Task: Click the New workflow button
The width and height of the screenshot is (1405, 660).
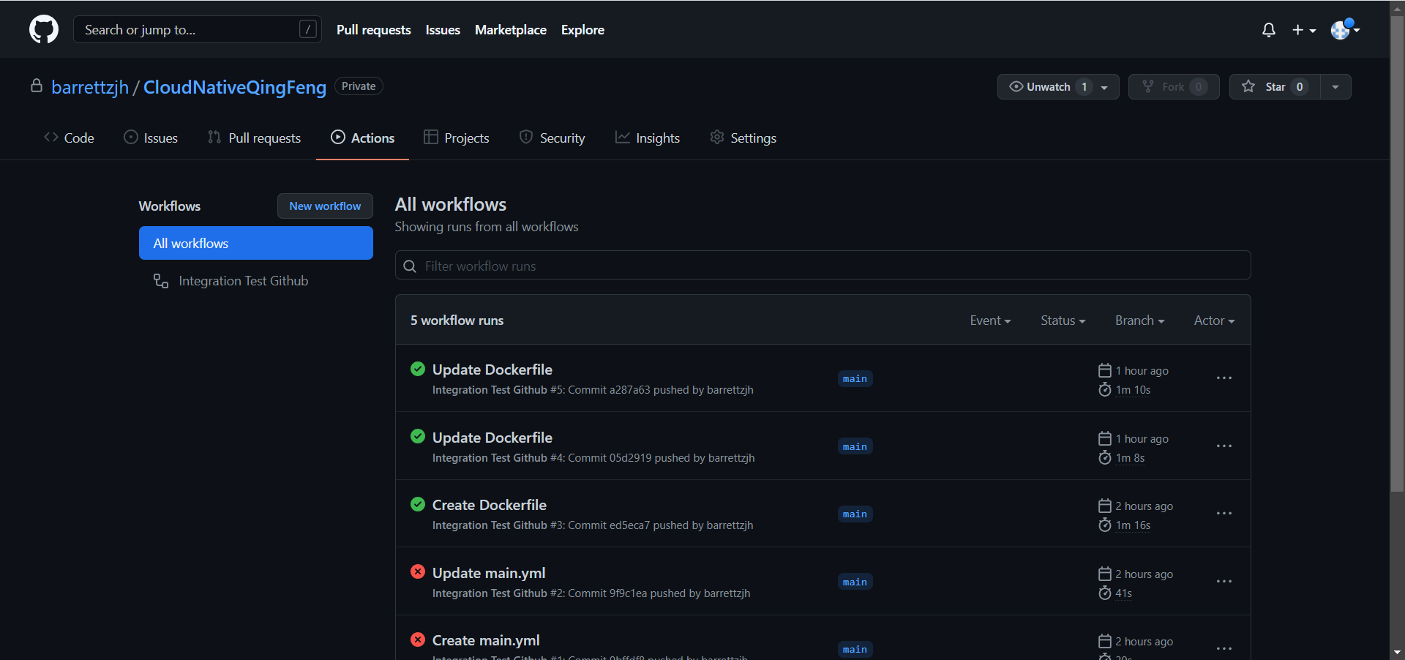Action: point(325,206)
